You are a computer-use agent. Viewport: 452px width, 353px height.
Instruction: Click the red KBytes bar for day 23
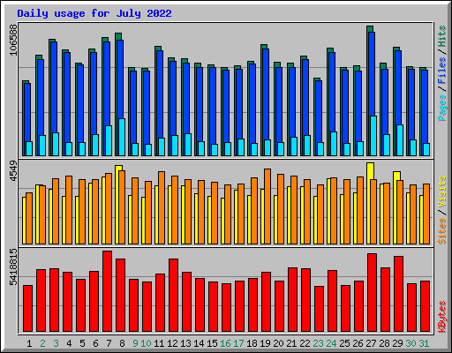319,309
